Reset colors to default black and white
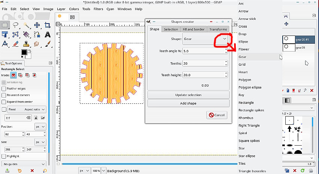Viewport: 319px width, 174px height. coord(22,58)
